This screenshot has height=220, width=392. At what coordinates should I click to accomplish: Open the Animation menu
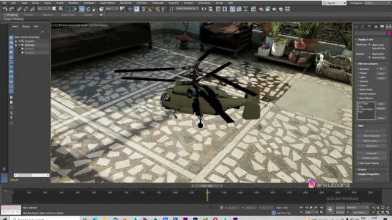click(89, 2)
